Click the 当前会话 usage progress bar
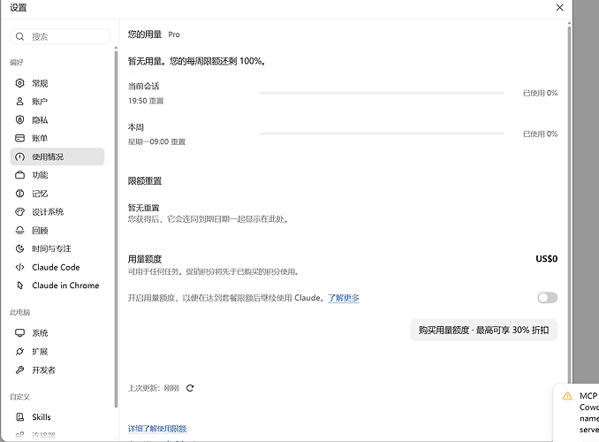The height and width of the screenshot is (442, 599). 382,93
